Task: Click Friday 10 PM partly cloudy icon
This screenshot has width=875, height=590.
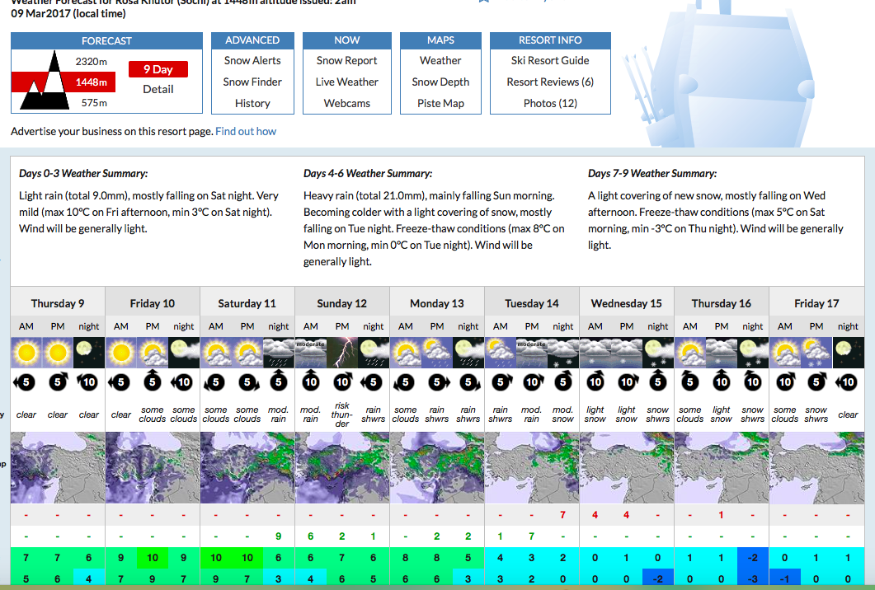Action: (153, 353)
